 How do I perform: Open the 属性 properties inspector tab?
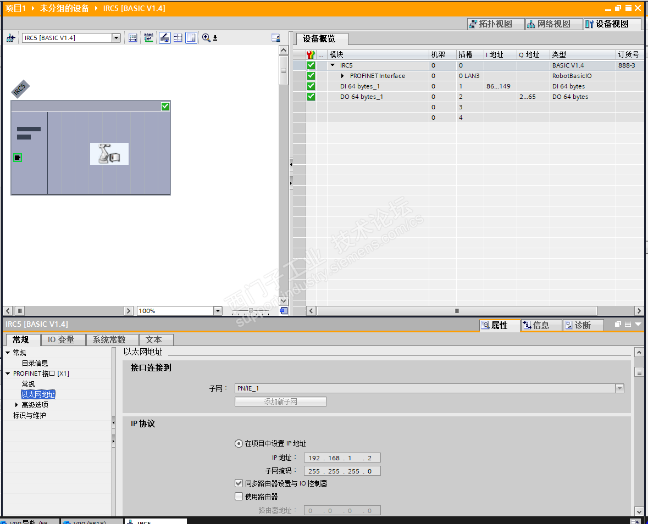(499, 325)
